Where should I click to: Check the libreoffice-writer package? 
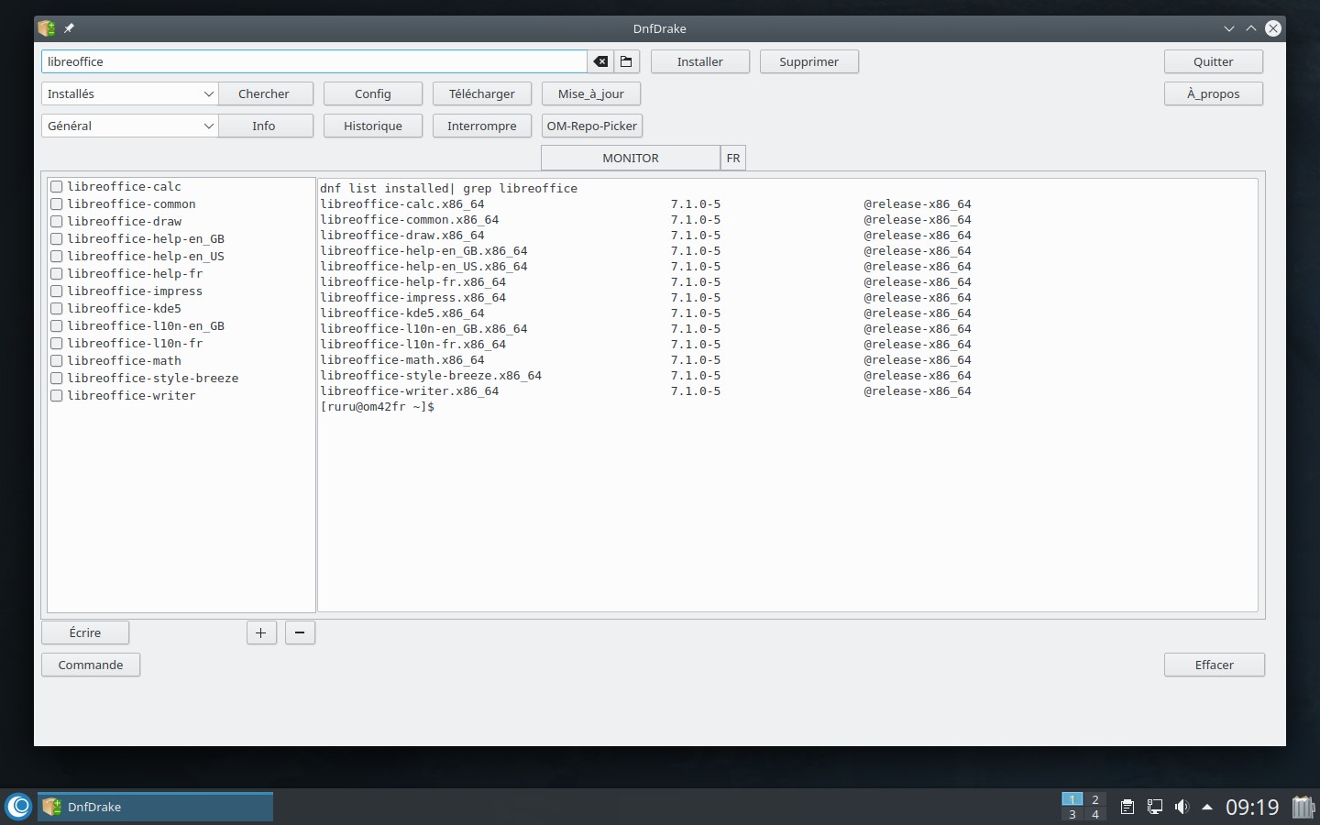(56, 396)
